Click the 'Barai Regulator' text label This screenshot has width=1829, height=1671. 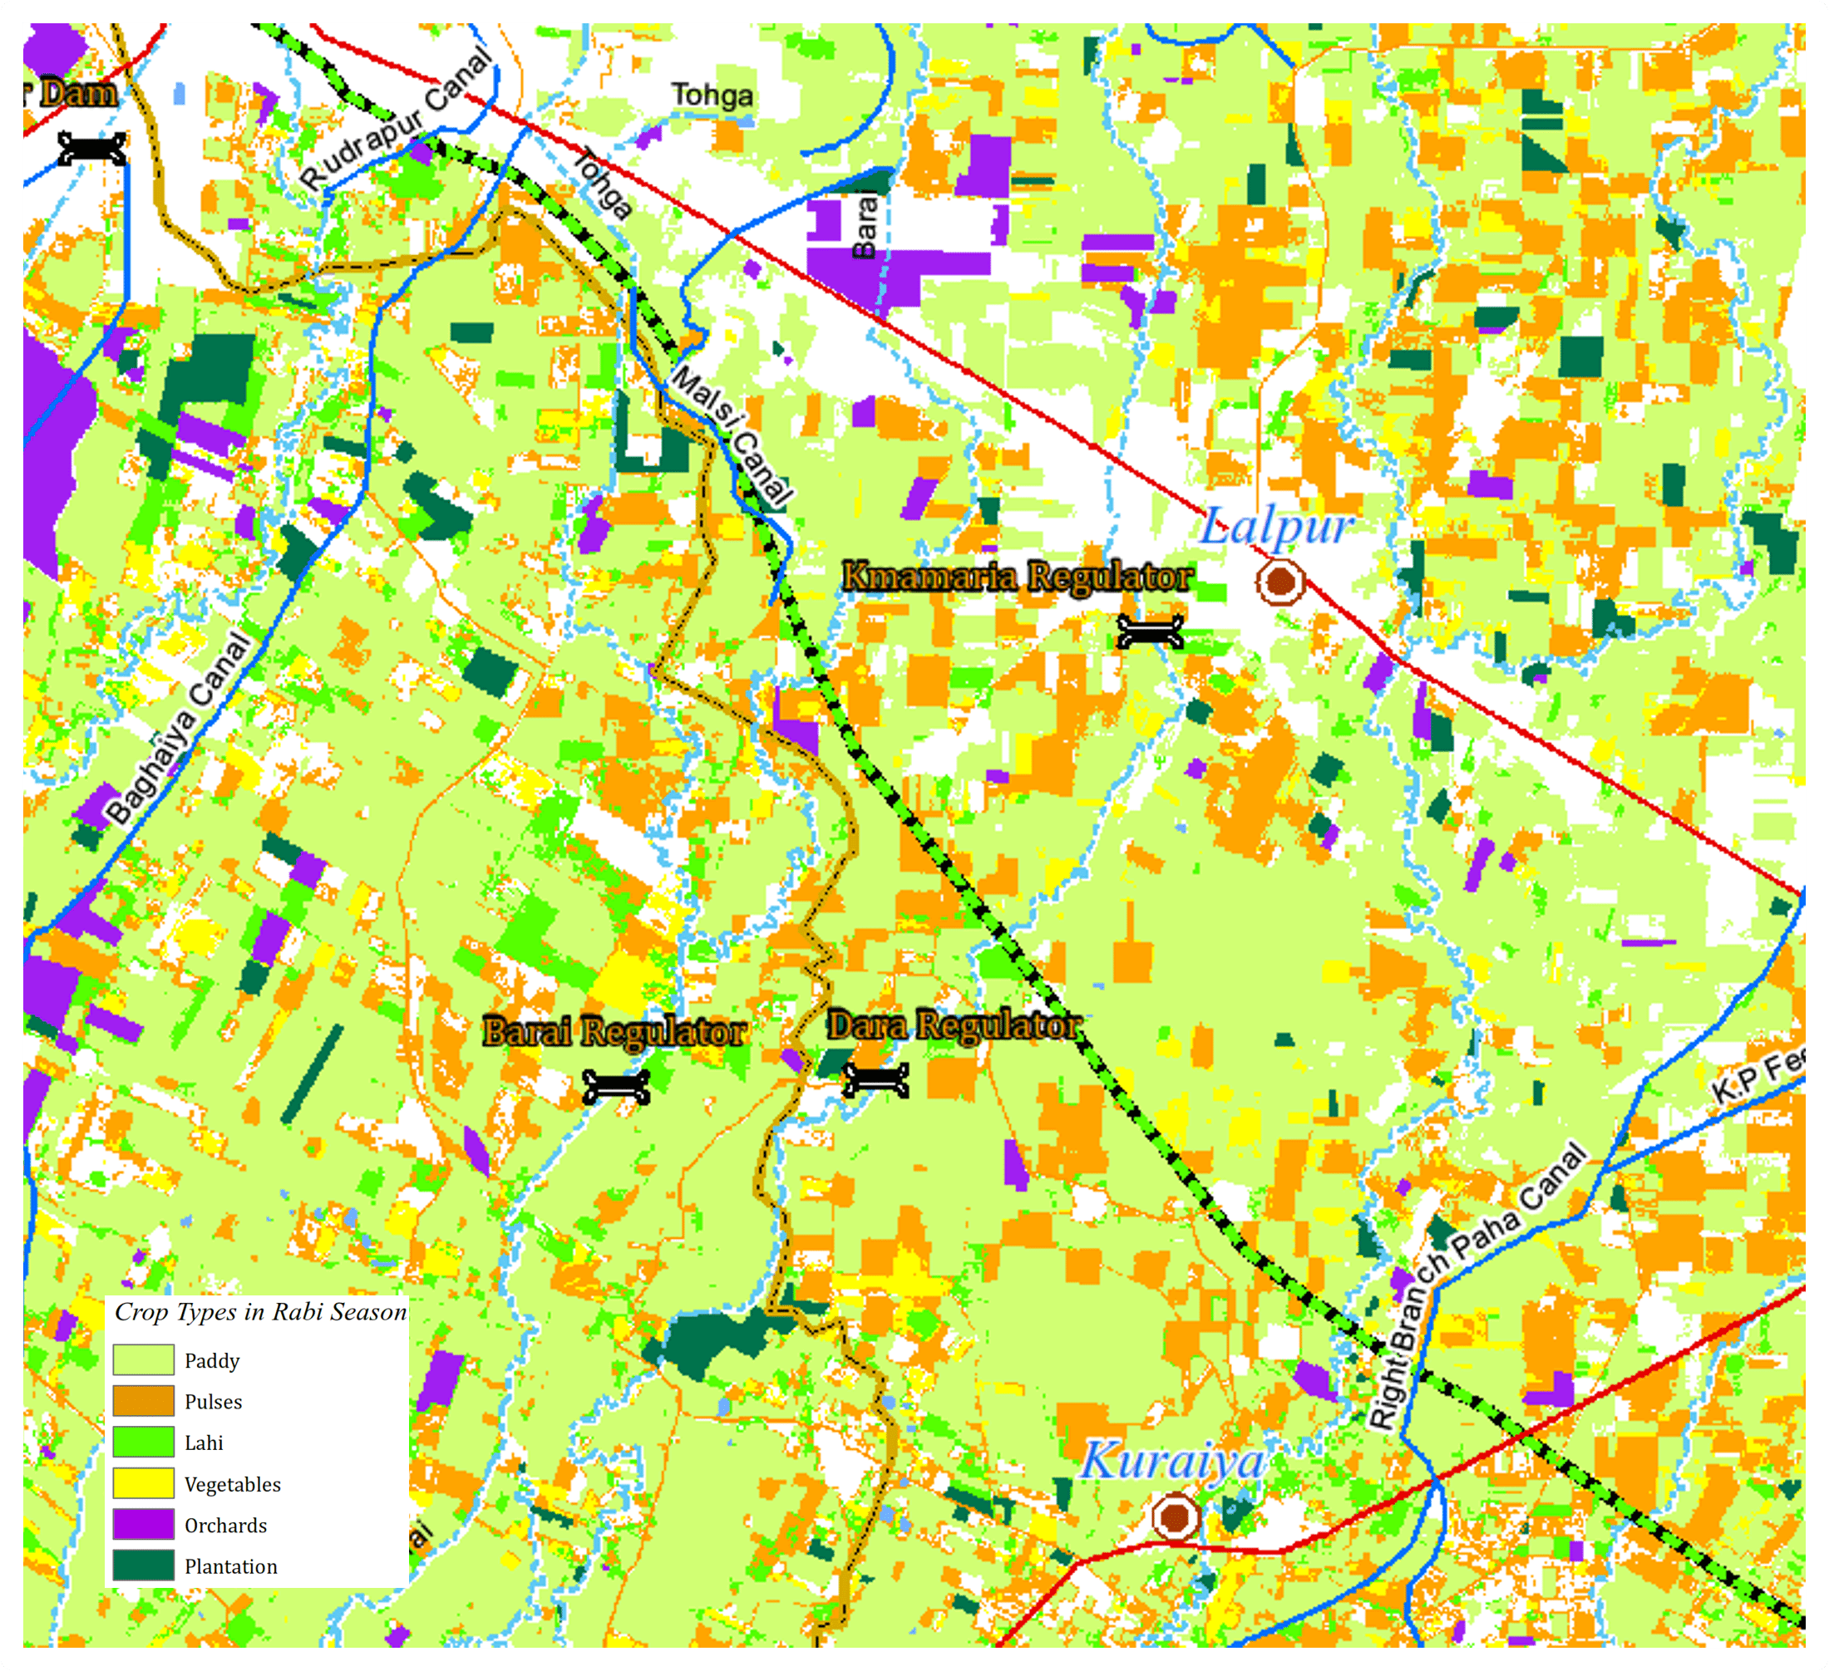pos(615,1032)
